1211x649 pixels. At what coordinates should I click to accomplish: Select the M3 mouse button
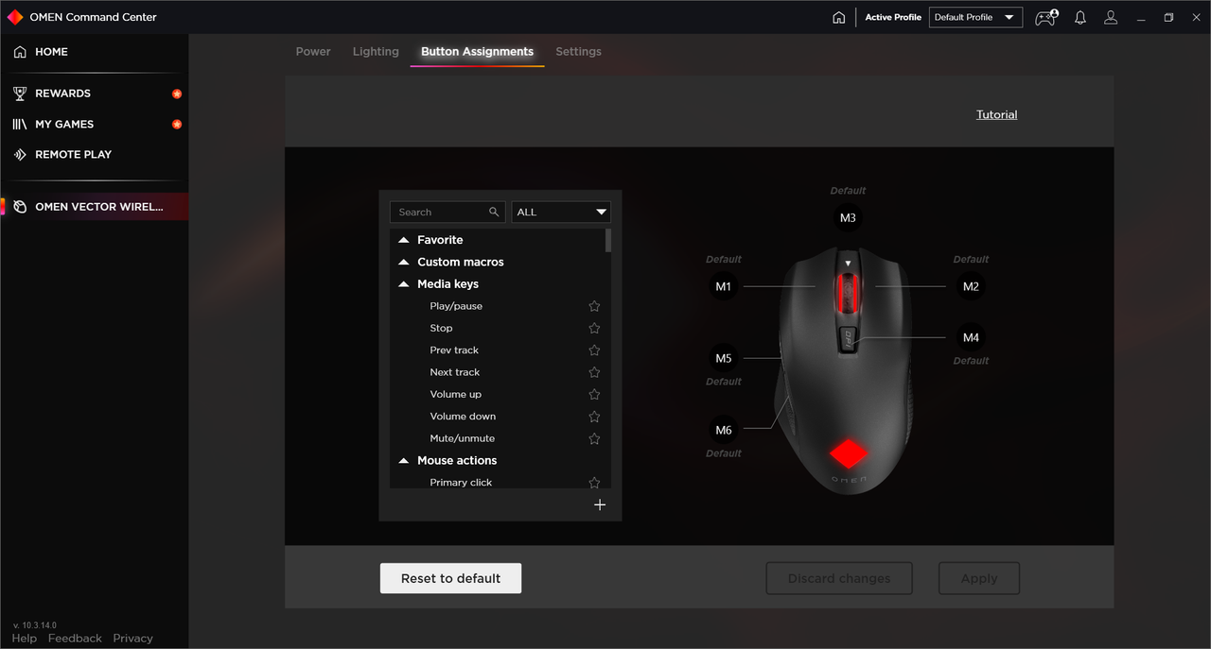pos(848,218)
